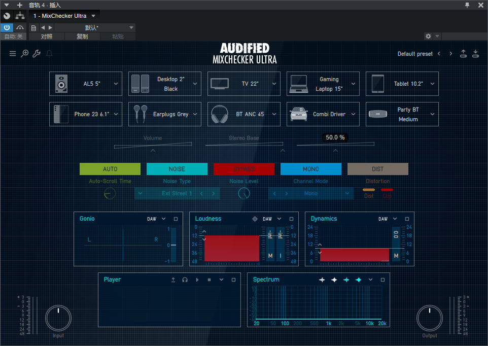Viewport: 488px width, 346px height.
Task: Expand the Tablet 10.2" device dropdown
Action: [432, 84]
